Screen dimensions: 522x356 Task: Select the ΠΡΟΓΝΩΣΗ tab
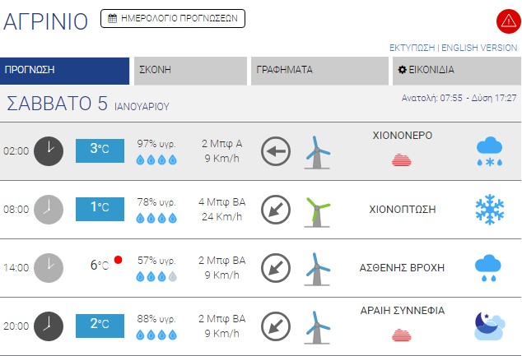[x=65, y=70]
